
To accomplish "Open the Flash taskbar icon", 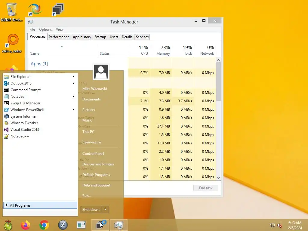I will point(63,225).
